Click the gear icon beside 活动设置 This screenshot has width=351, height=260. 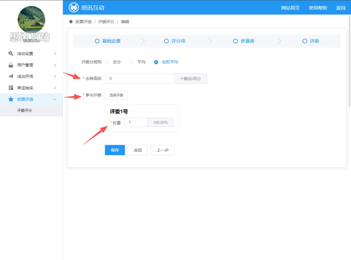coord(11,54)
